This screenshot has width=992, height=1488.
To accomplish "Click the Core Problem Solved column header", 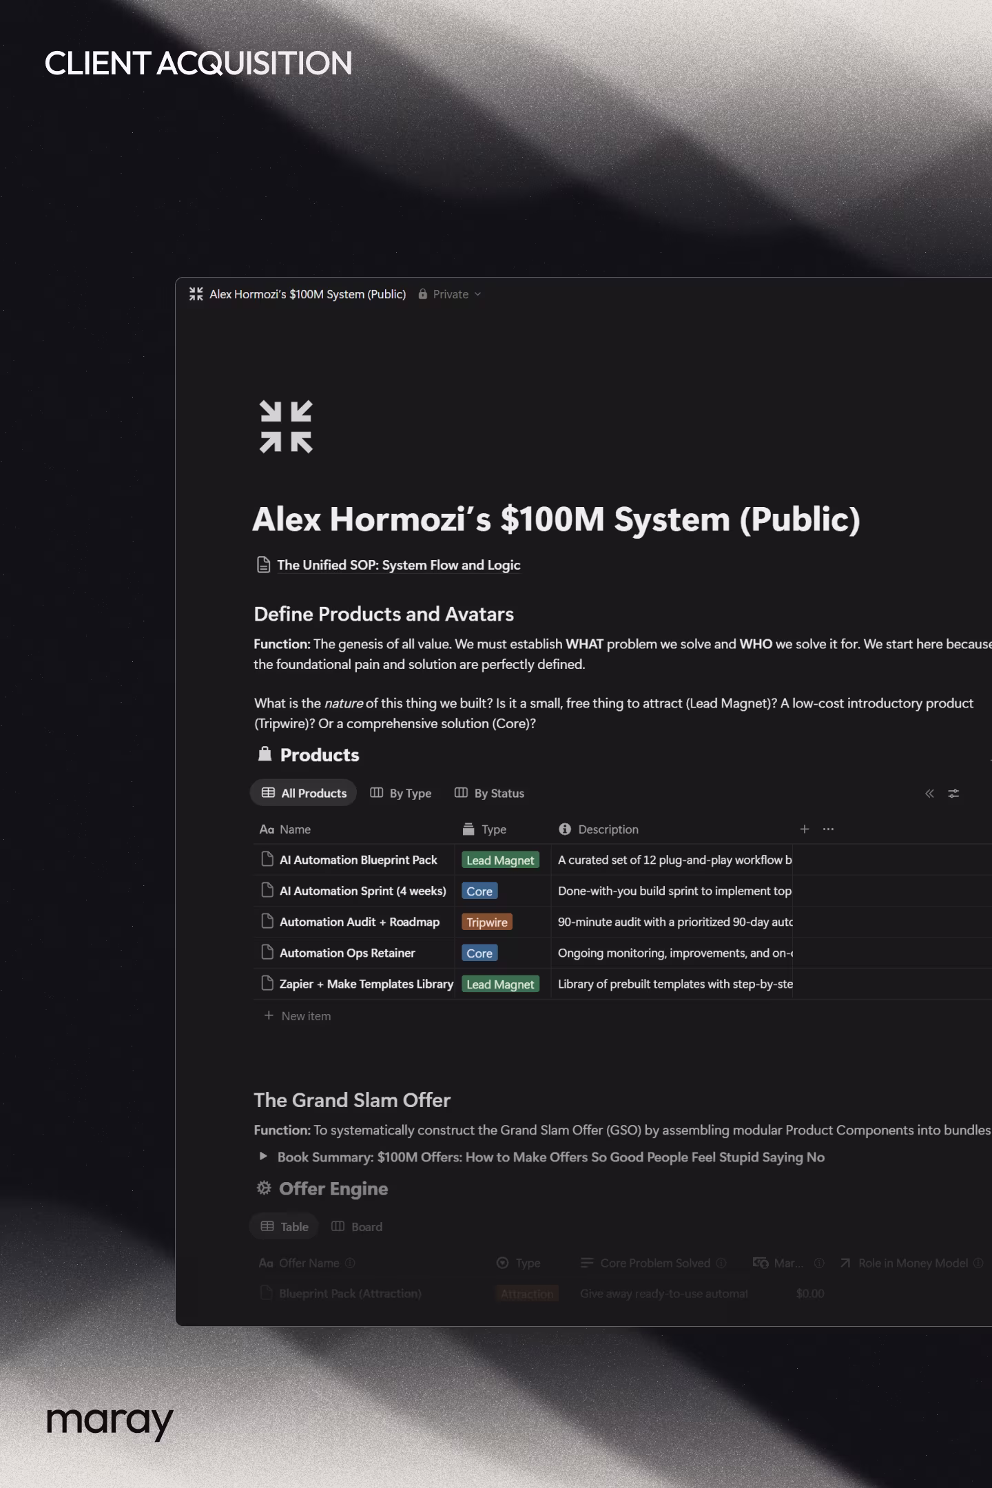I will tap(654, 1263).
